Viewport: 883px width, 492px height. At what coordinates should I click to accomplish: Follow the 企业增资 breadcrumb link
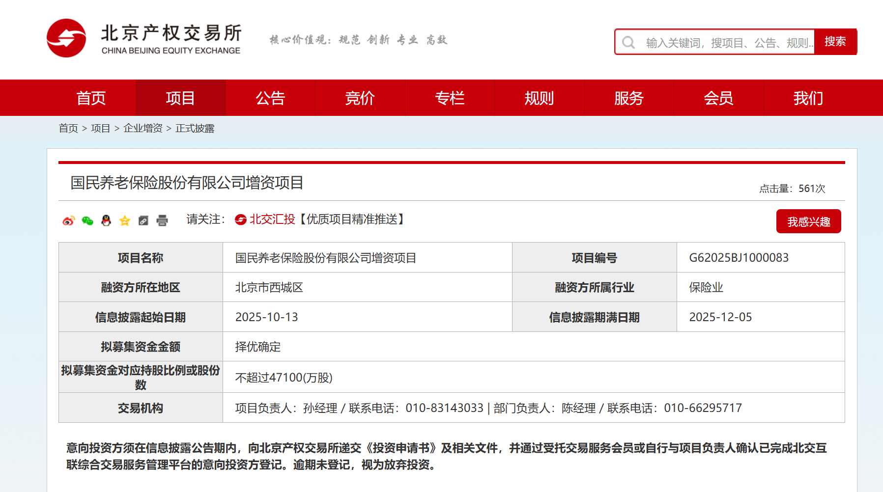coord(143,128)
